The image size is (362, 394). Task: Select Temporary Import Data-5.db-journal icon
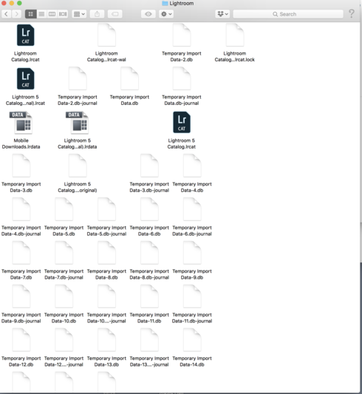coord(106,209)
